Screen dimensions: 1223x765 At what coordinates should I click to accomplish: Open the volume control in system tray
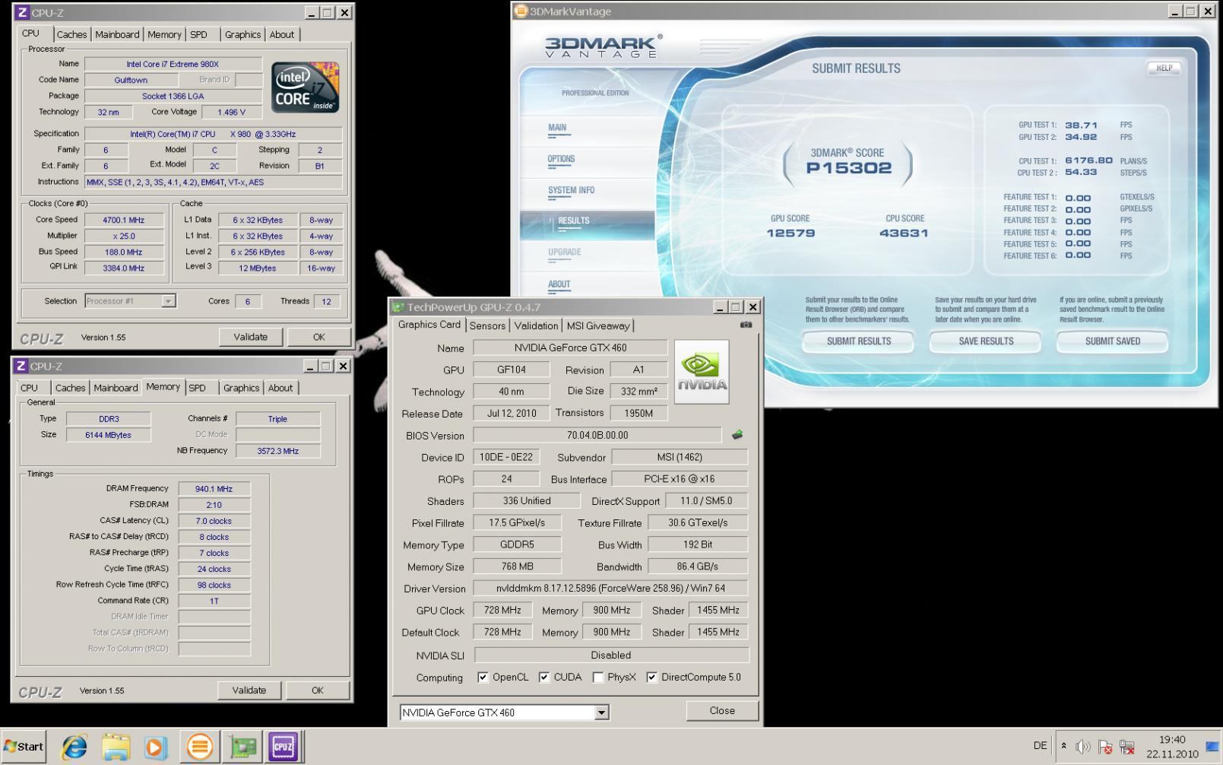[1083, 747]
